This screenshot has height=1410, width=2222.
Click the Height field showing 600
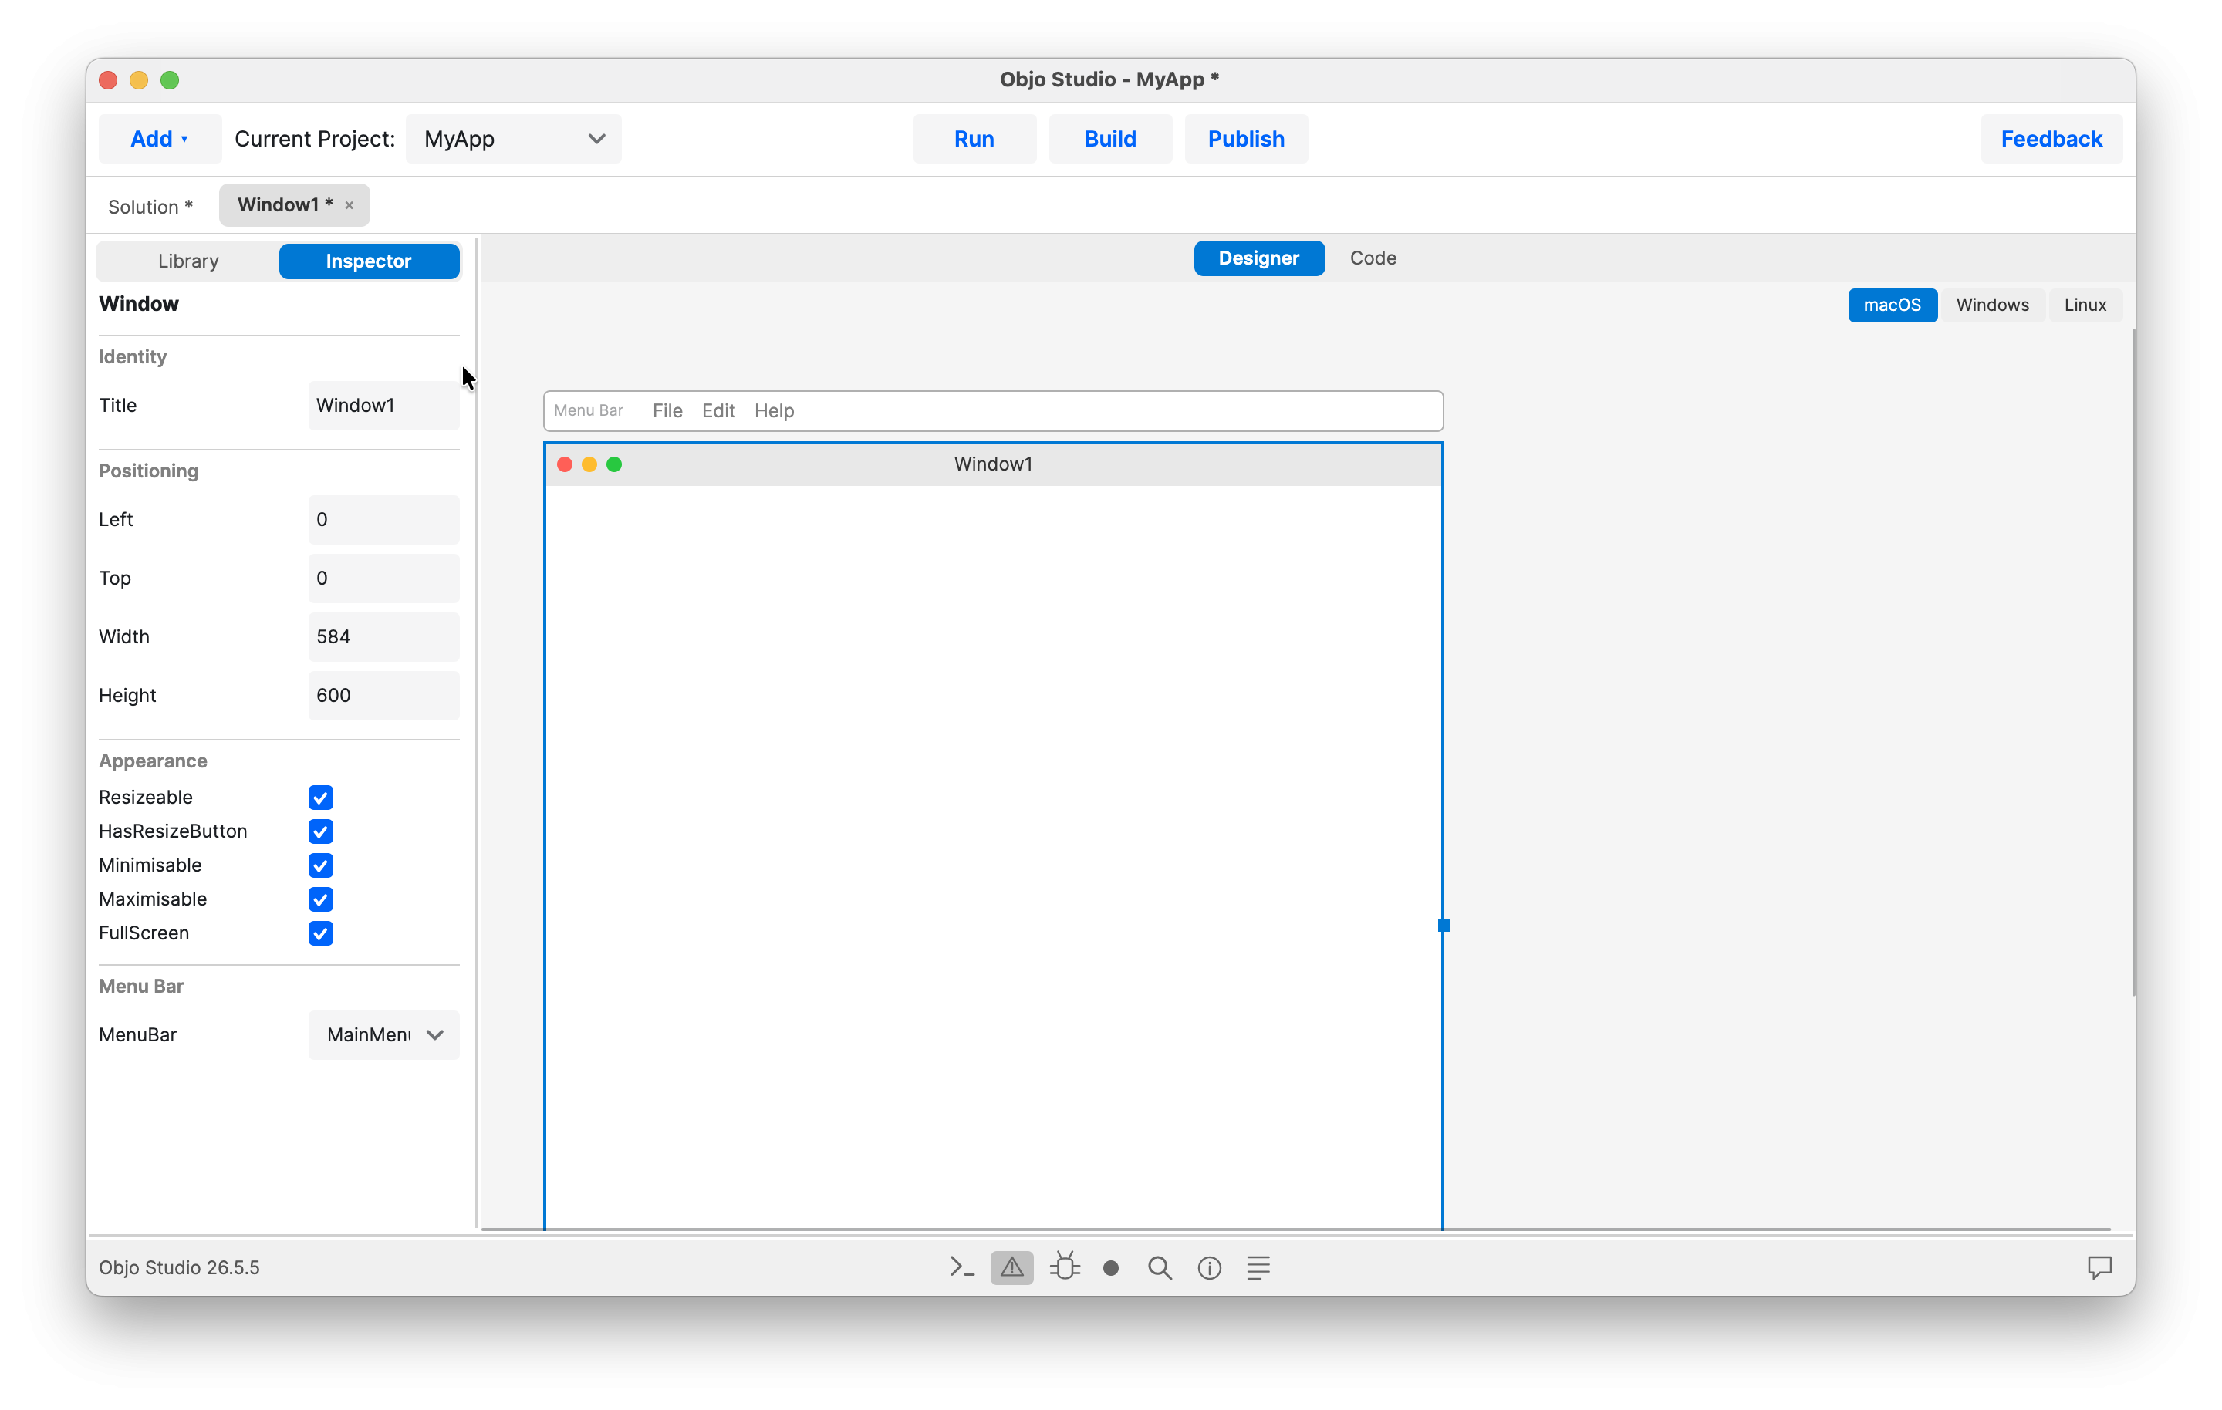[384, 696]
